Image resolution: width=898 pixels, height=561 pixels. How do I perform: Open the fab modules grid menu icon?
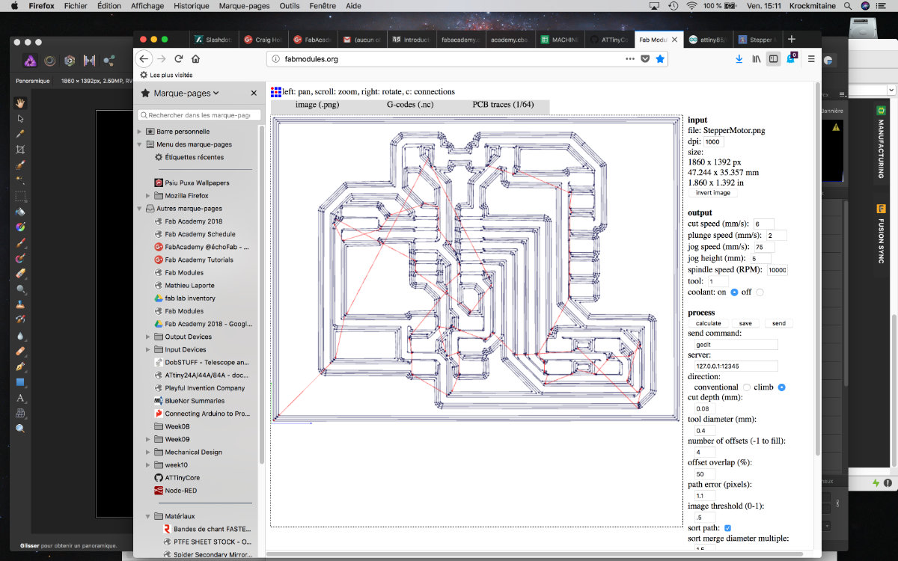tap(276, 91)
